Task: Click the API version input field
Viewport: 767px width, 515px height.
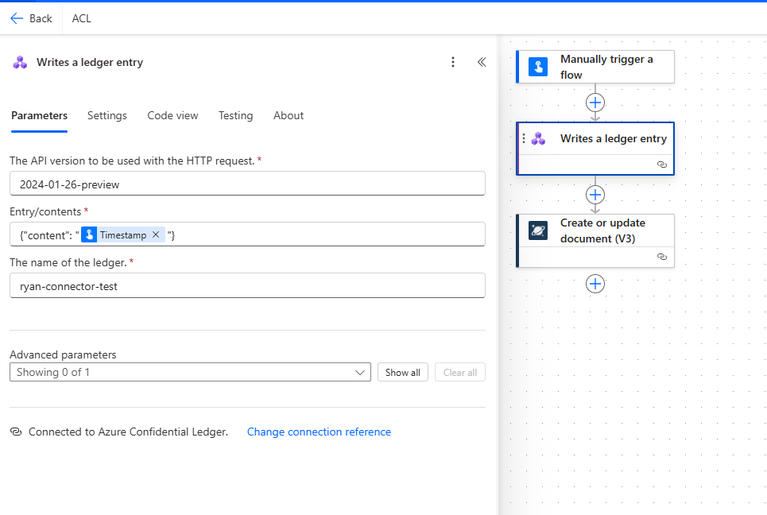Action: coord(247,184)
